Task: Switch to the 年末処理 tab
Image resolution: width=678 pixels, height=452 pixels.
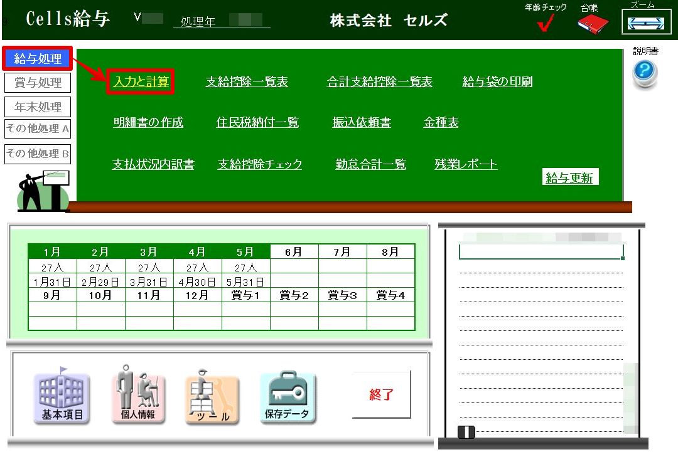Action: pyautogui.click(x=38, y=107)
